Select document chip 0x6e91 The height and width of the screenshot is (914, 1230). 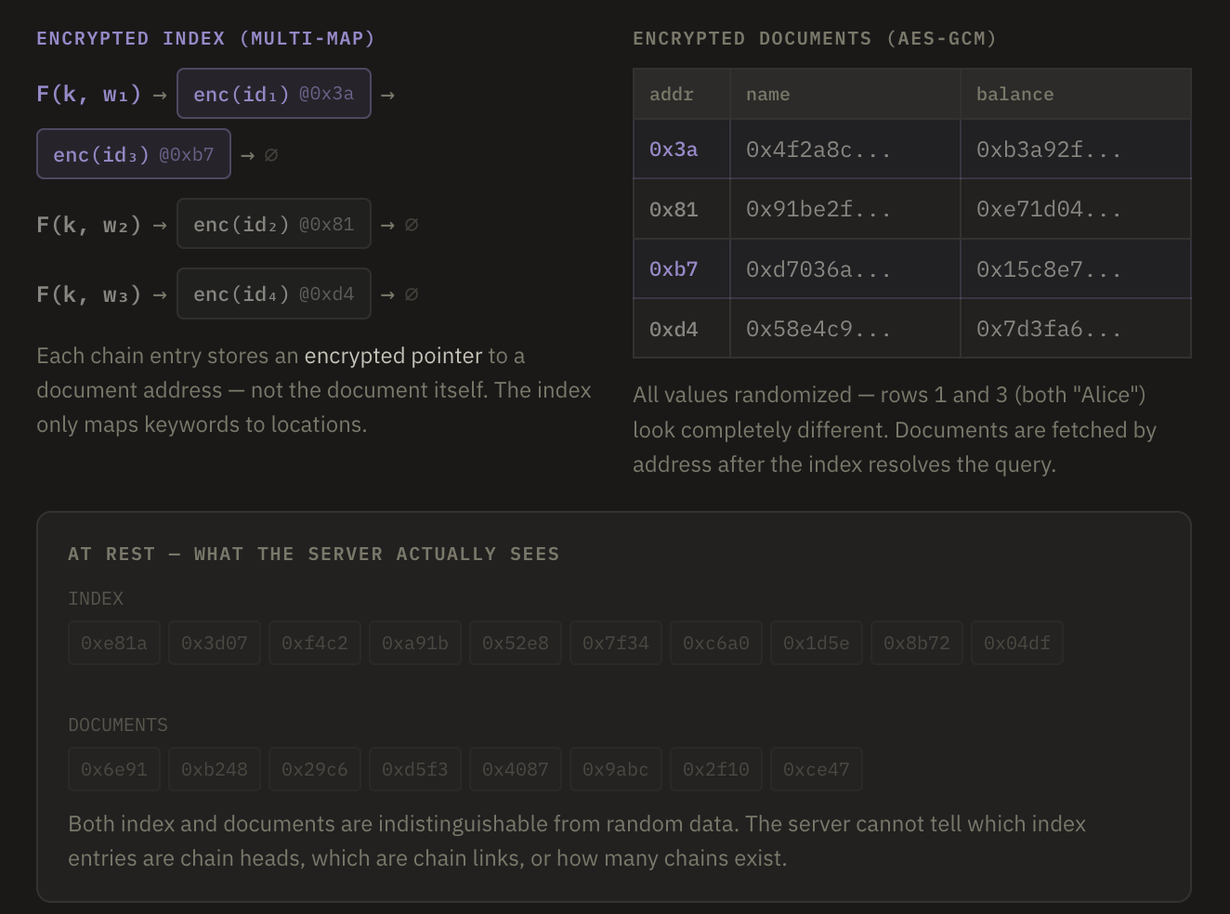[x=114, y=769]
